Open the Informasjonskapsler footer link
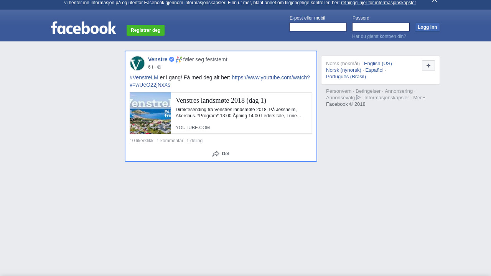Screen dimensions: 491x276 point(387,98)
